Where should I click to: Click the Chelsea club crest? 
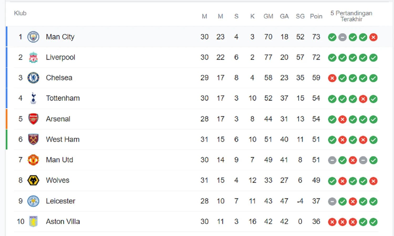tap(33, 78)
